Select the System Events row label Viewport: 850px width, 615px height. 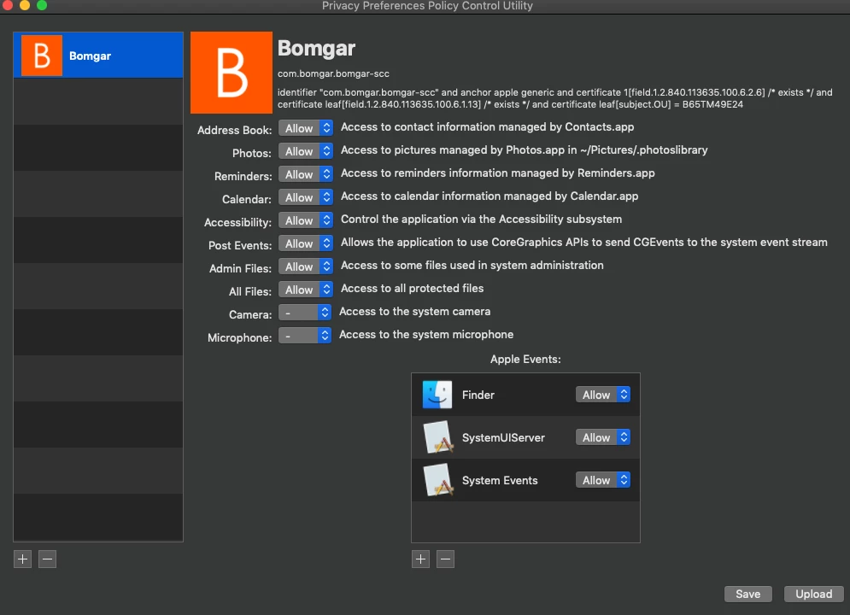pyautogui.click(x=500, y=481)
